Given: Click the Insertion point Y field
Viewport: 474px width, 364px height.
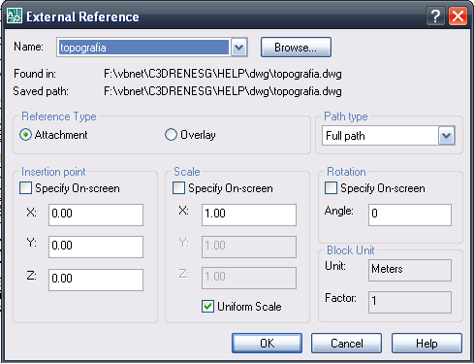Looking at the screenshot, I should [96, 247].
